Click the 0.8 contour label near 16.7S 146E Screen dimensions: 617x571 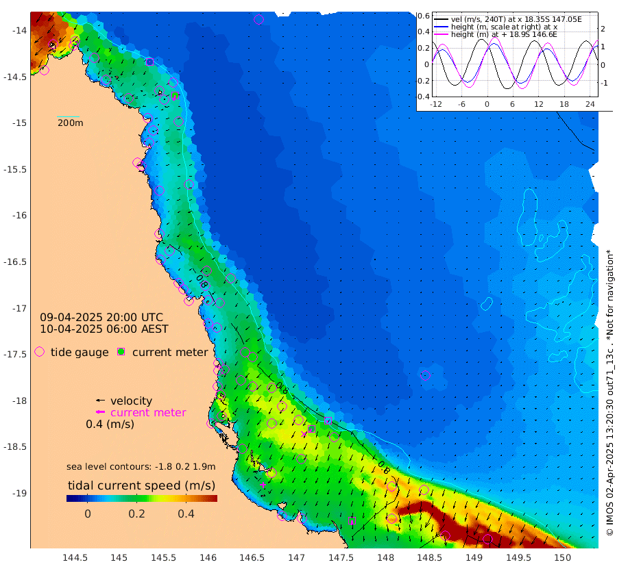click(x=202, y=281)
